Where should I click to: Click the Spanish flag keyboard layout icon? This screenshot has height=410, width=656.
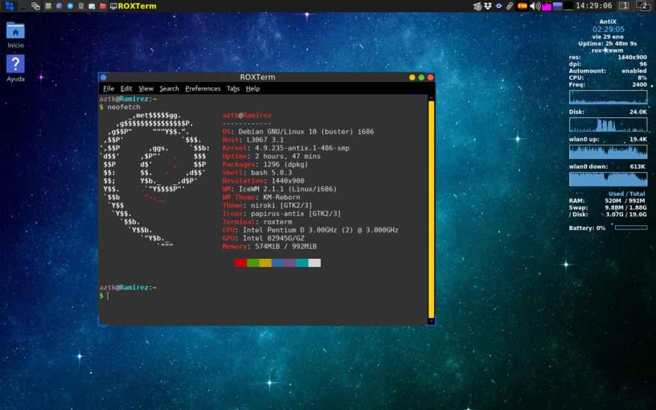coord(523,6)
